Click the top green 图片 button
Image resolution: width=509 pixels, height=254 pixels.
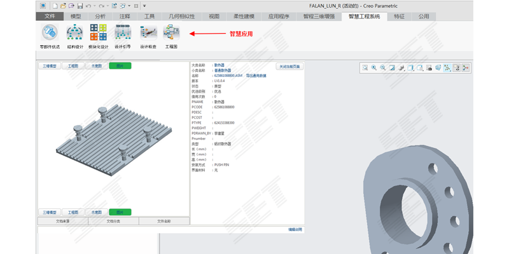pos(120,66)
